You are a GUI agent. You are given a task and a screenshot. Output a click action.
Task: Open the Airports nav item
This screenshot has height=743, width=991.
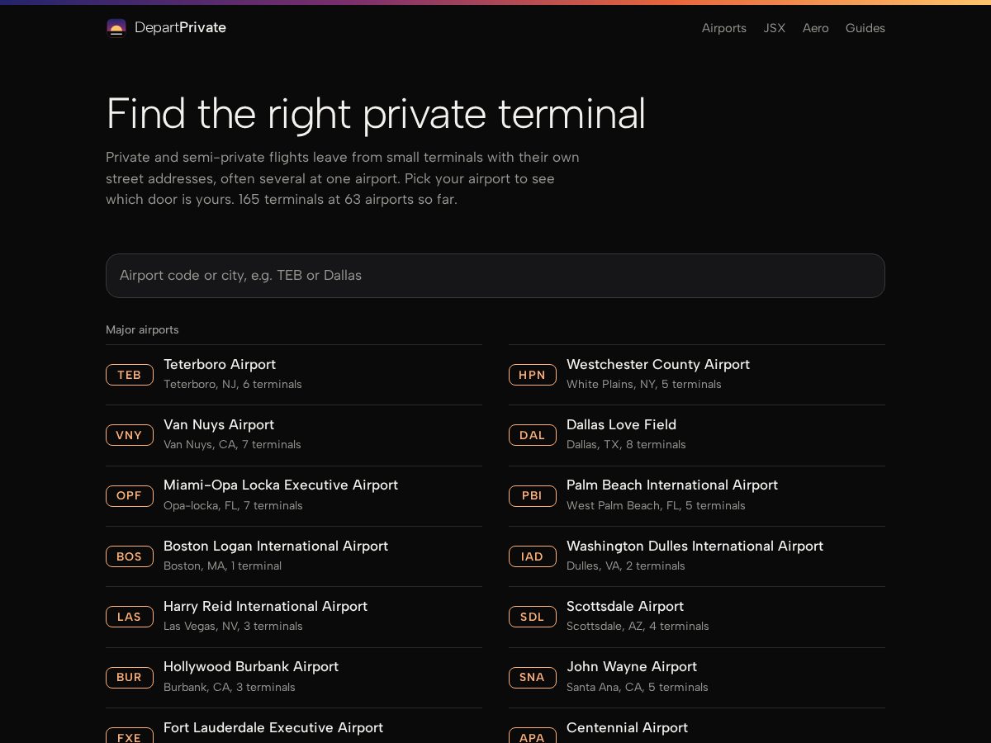[x=724, y=28]
